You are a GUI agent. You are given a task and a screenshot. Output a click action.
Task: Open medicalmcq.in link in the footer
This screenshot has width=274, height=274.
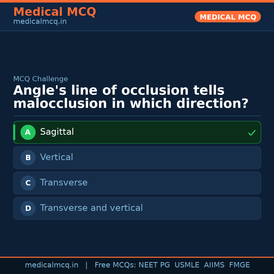tap(52, 265)
